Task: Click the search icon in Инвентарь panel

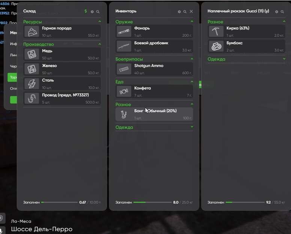Action: [185, 12]
